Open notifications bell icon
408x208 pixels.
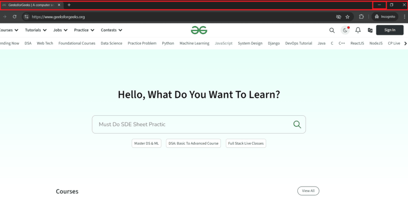(x=358, y=30)
